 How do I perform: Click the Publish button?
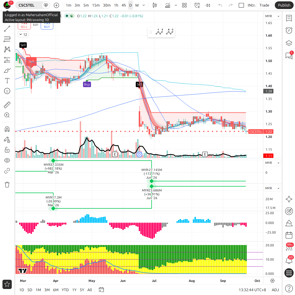point(284,5)
